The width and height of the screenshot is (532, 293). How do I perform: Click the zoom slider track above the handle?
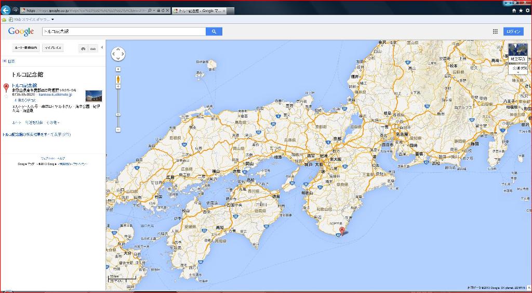pyautogui.click(x=118, y=101)
